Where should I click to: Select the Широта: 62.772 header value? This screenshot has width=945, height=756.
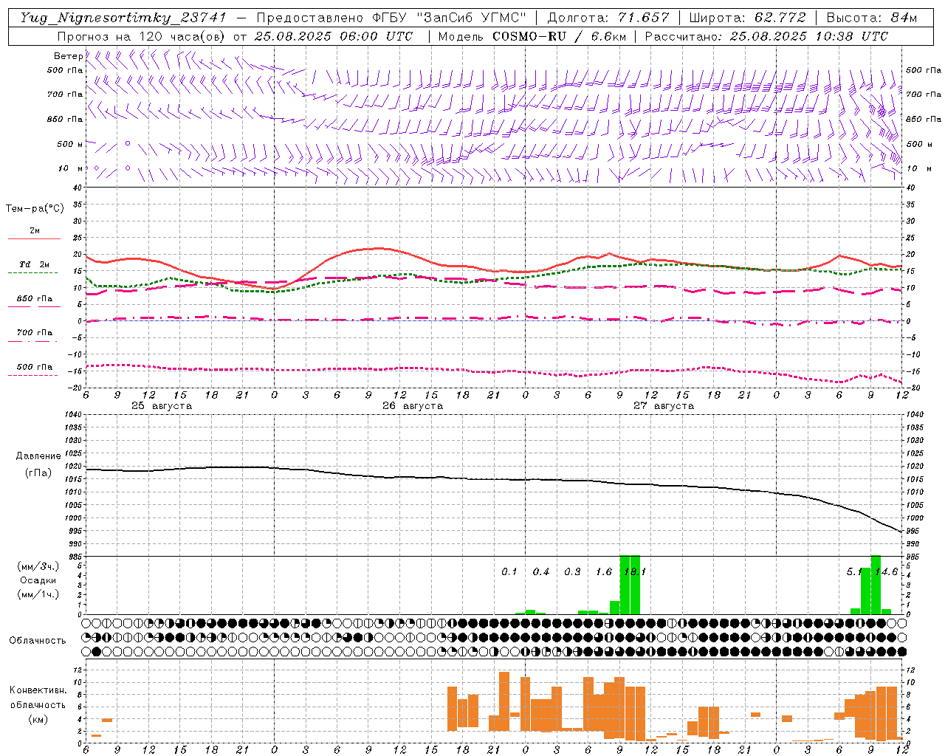pyautogui.click(x=747, y=18)
